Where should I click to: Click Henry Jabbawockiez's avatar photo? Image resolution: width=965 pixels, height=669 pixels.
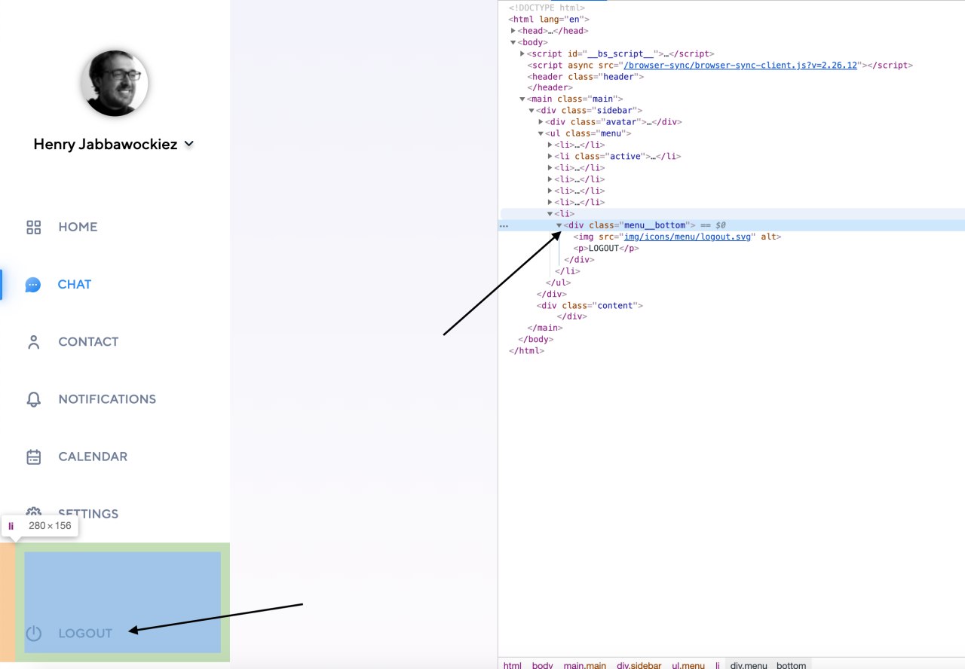pos(115,83)
